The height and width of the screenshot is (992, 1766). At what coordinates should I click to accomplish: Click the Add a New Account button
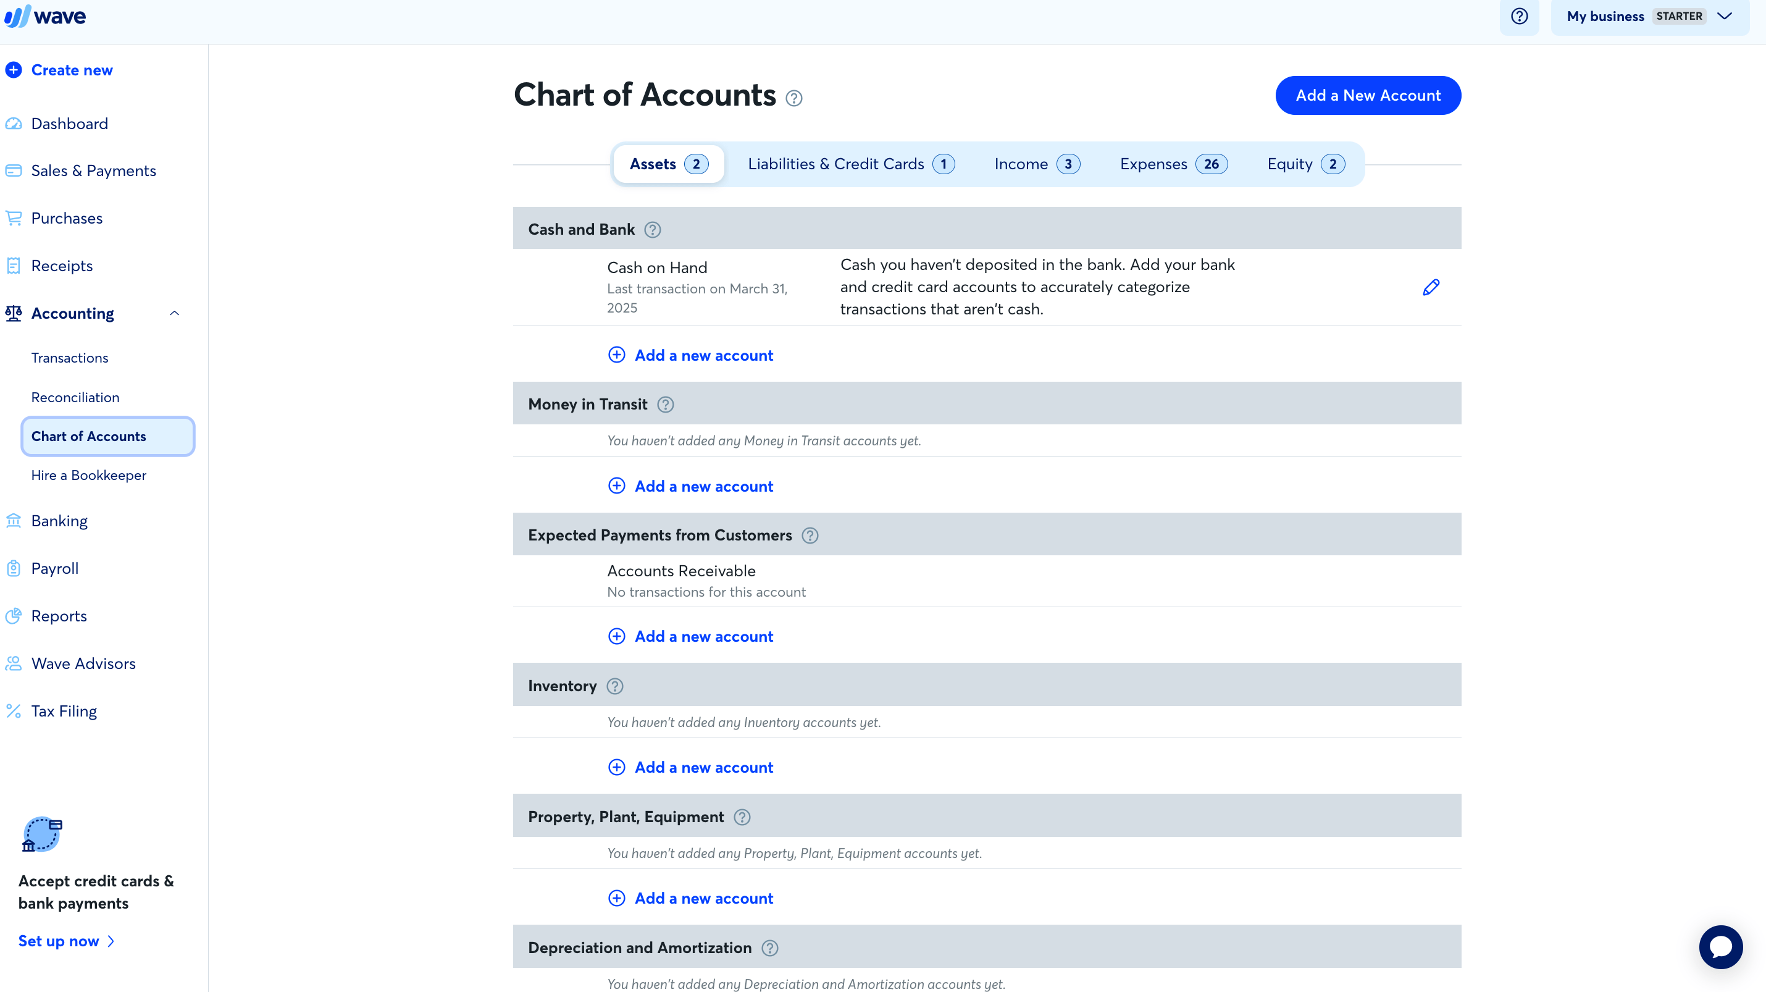click(1368, 95)
